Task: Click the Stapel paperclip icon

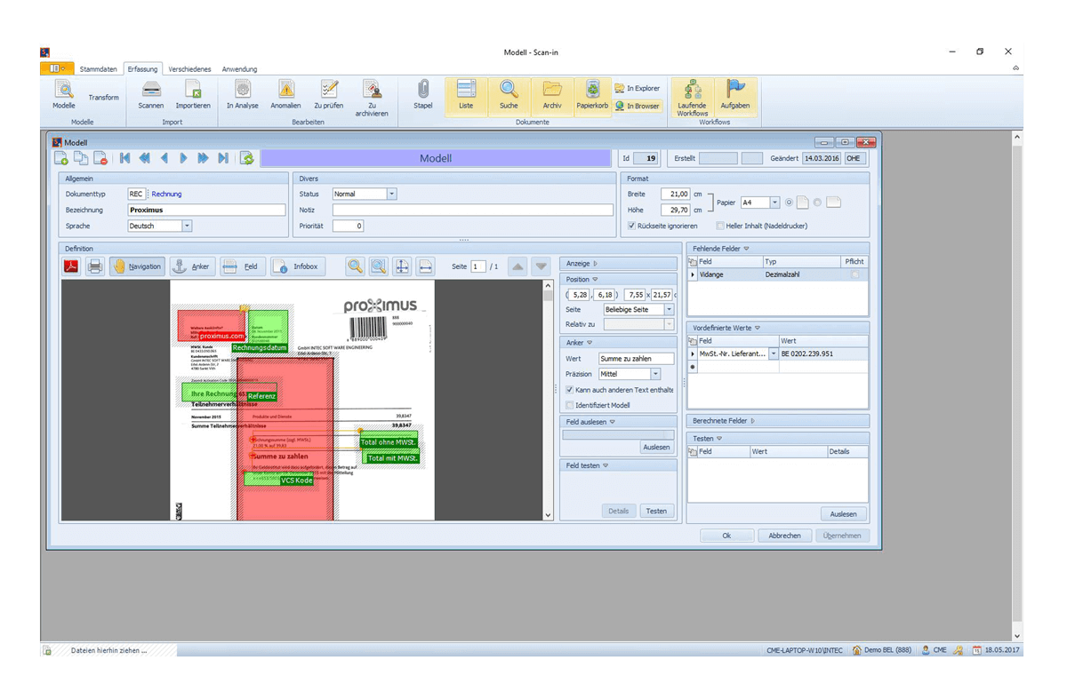Action: tap(423, 90)
